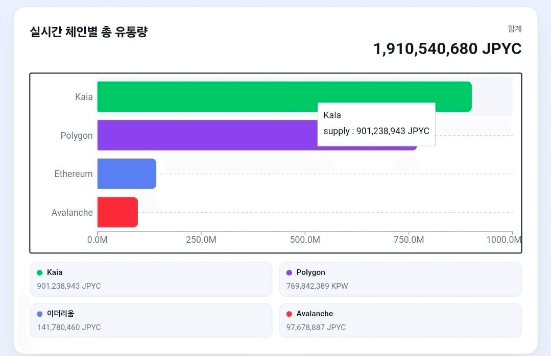This screenshot has height=356, width=551.
Task: Open the Kaia legend card title
Action: 55,272
